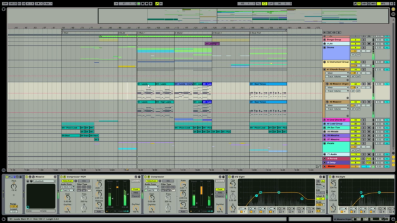Unfold the 48 Lead Group track
This screenshot has height=223, width=397.
click(x=324, y=124)
